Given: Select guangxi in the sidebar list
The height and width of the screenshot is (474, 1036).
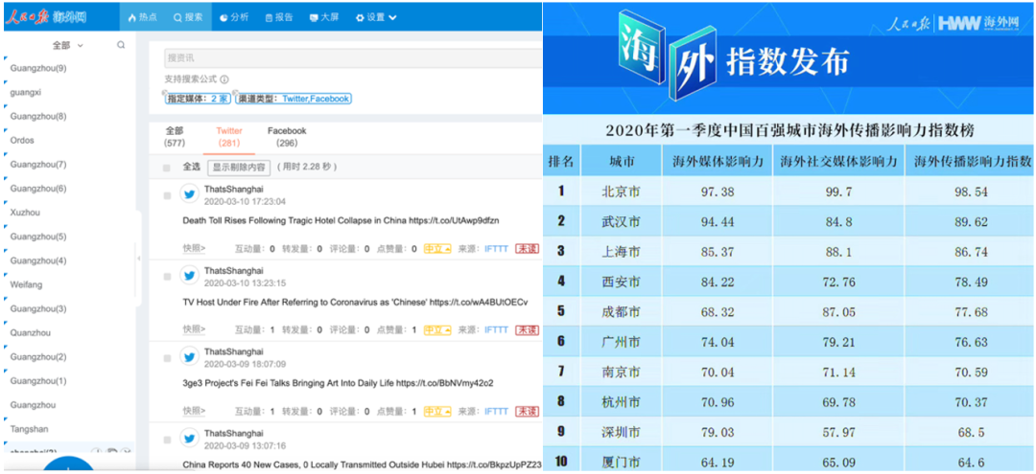Looking at the screenshot, I should pos(26,92).
